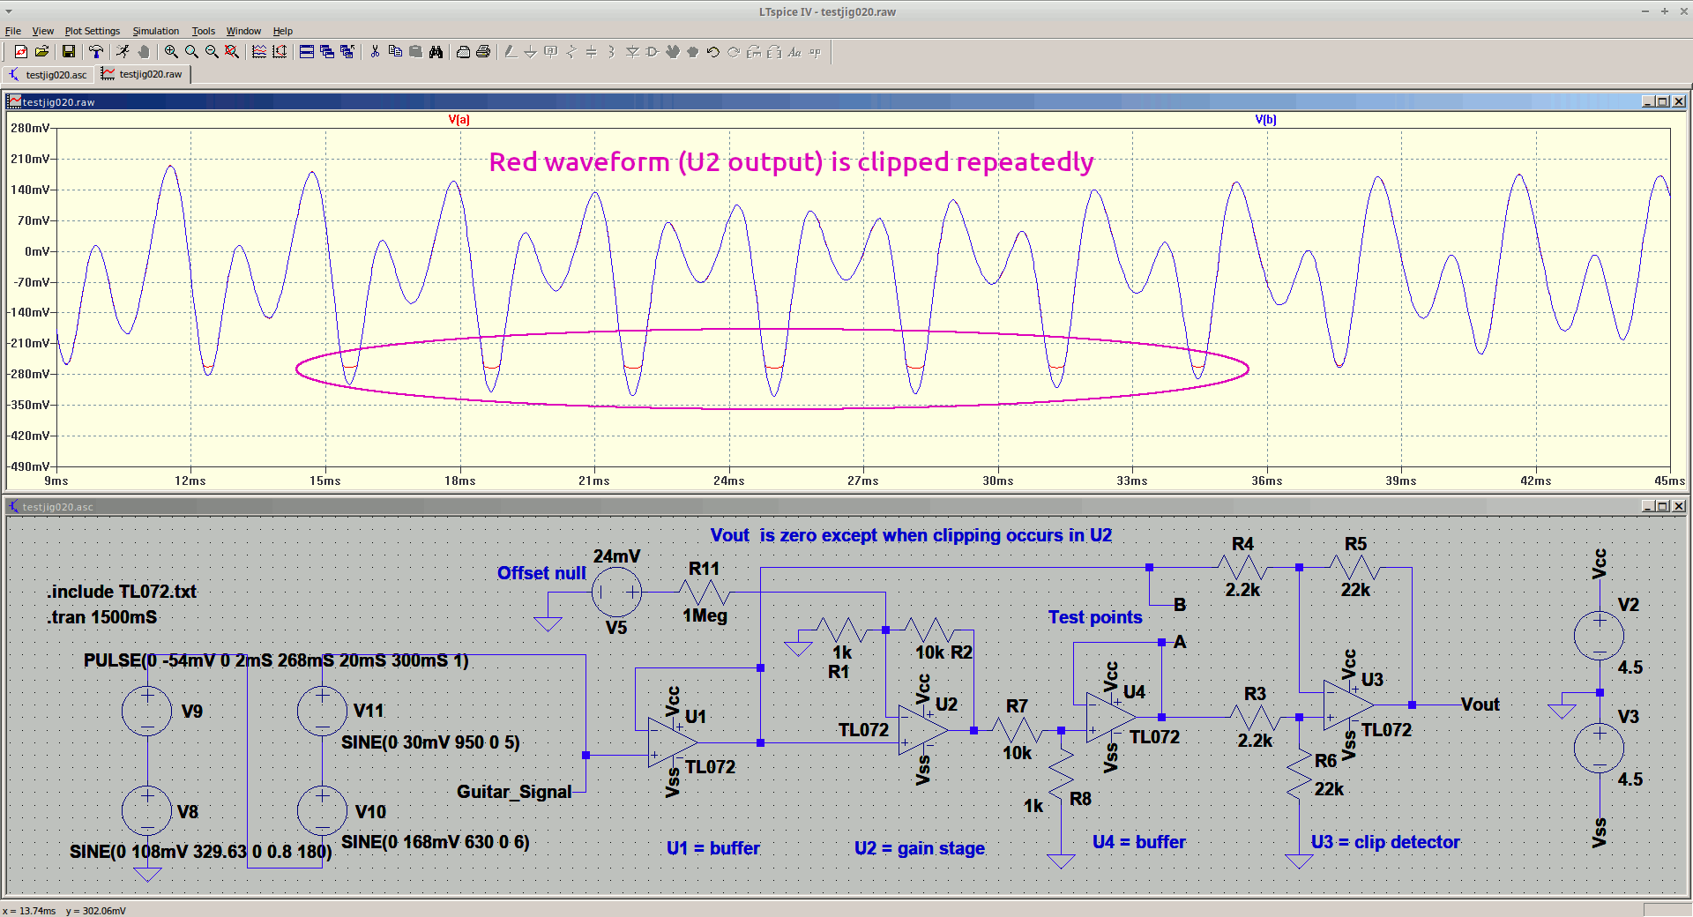Switch to the testjig020.asc tab
This screenshot has width=1693, height=917.
click(x=48, y=75)
